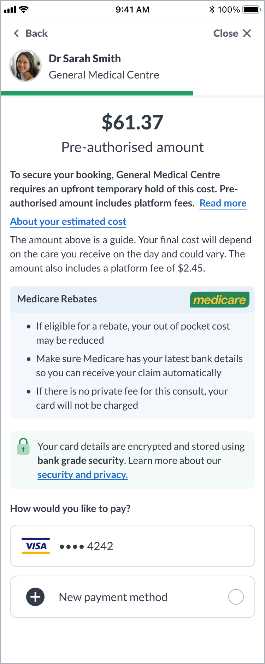
Task: Open About your estimated cost link
Action: coord(68,222)
